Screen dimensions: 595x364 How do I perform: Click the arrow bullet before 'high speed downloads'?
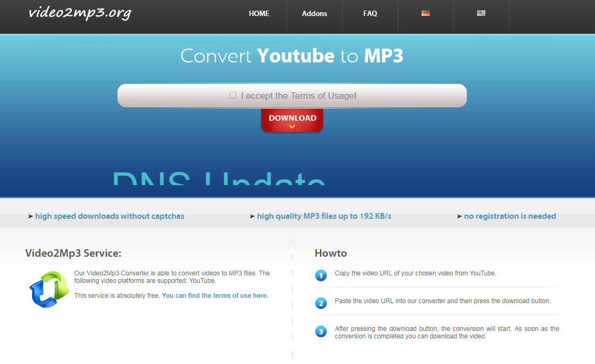point(30,217)
